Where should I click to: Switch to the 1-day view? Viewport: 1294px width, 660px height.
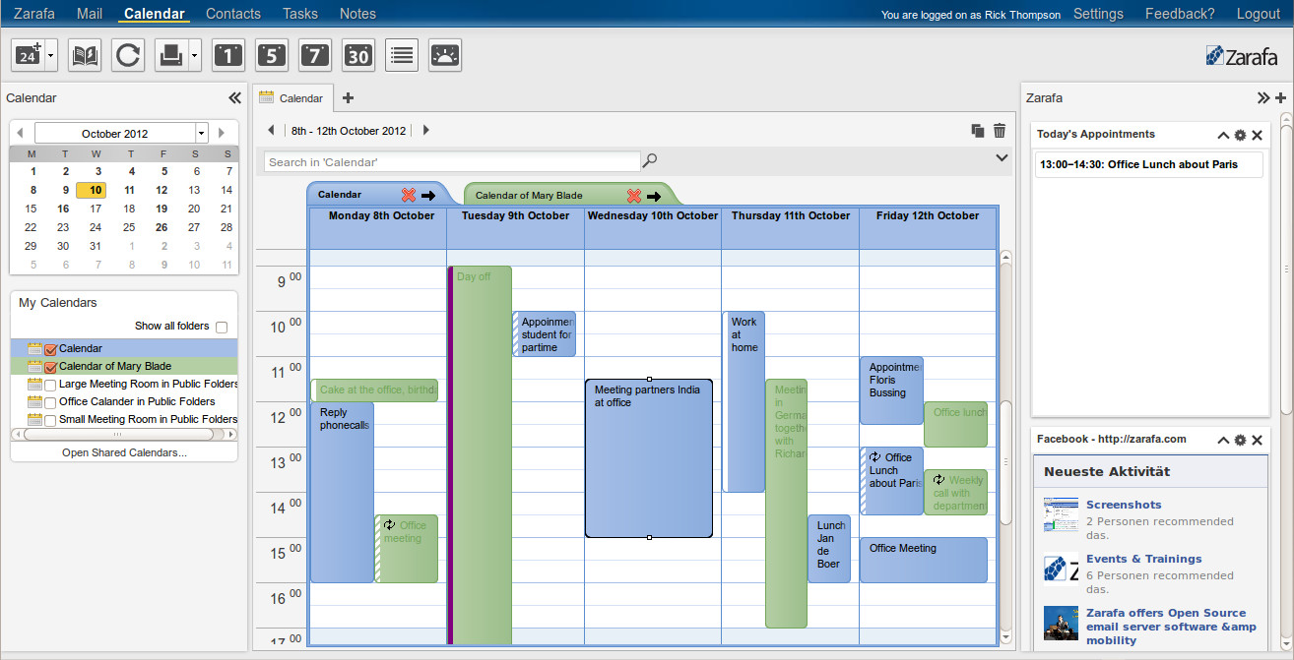(x=228, y=55)
